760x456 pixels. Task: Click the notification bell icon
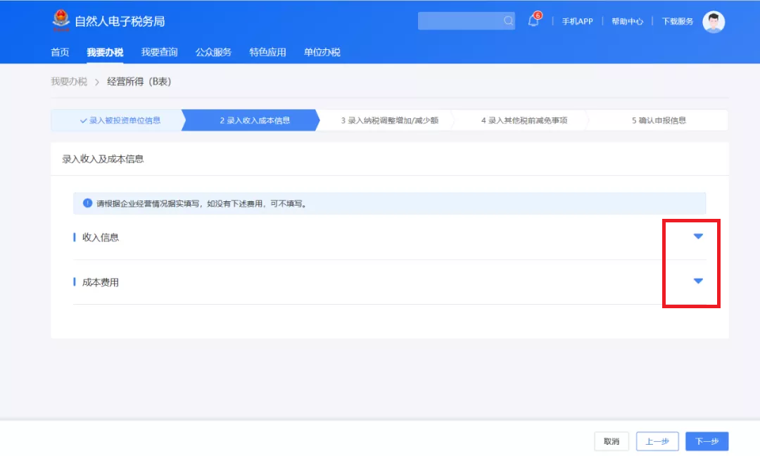tap(533, 21)
